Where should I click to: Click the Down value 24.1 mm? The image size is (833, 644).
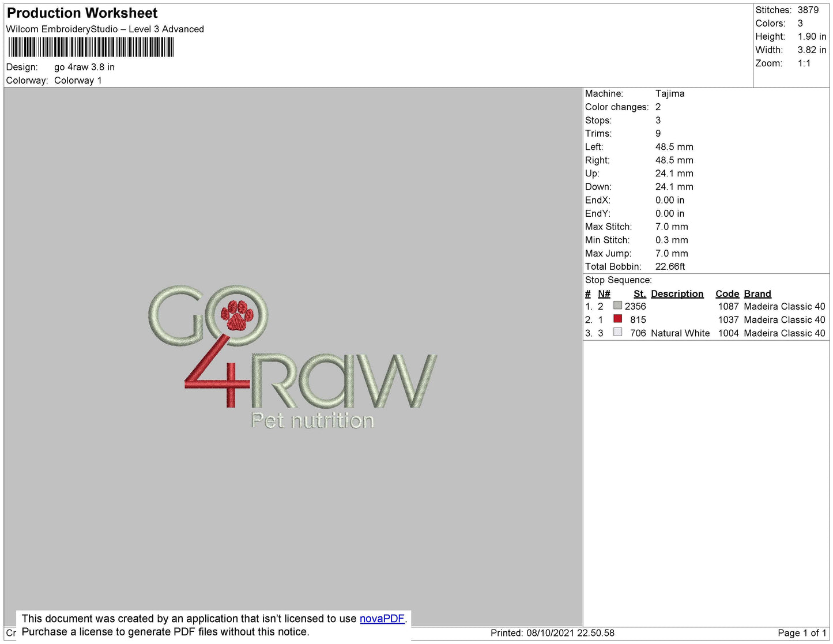[674, 187]
